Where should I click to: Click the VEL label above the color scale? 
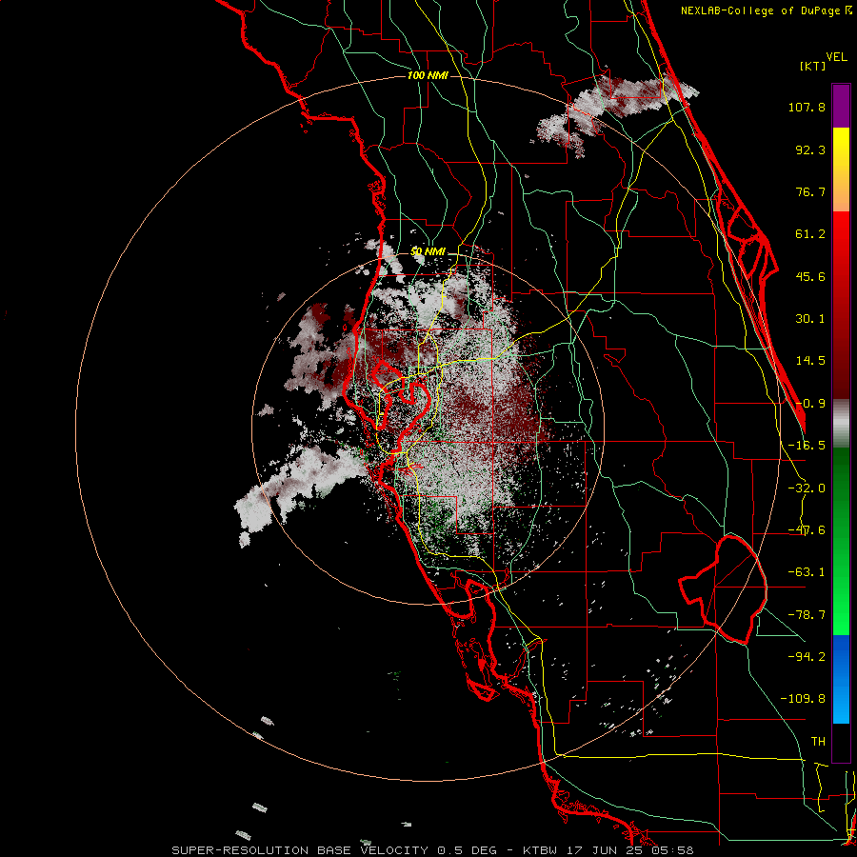tap(836, 57)
